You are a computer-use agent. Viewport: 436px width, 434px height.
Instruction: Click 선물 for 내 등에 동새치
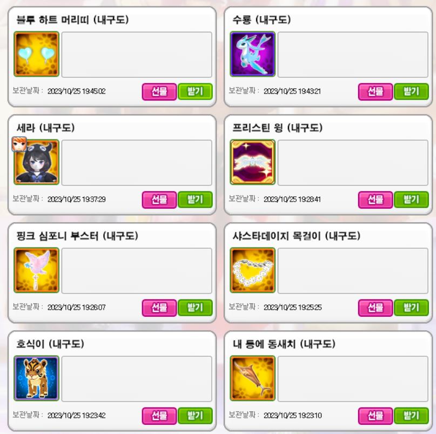375,416
